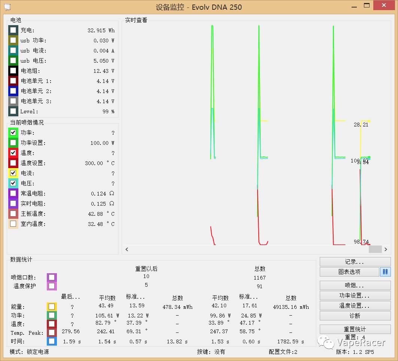Run the 诊断 diagnostics button
Screen dimensions: 398x361
(355, 316)
